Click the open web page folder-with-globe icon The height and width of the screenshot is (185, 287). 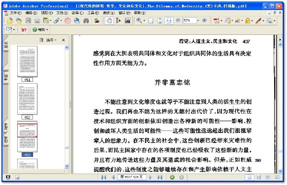click(19, 21)
